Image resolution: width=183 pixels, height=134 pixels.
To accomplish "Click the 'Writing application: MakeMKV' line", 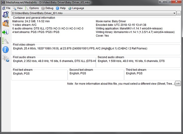I will tap(129, 28).
